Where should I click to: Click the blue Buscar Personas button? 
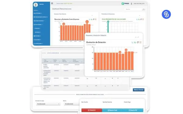tap(138, 90)
